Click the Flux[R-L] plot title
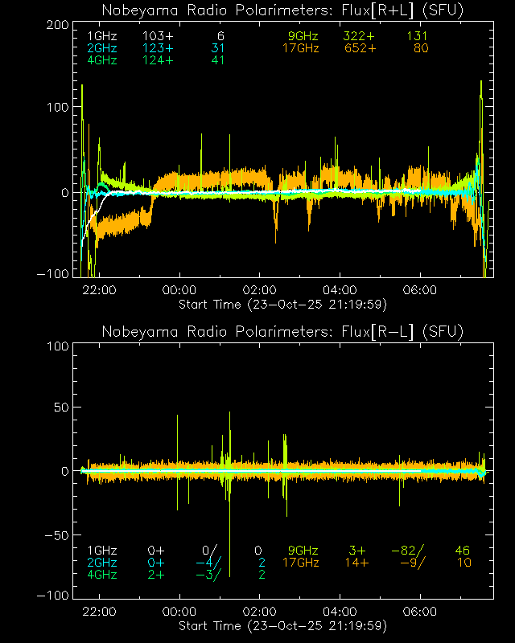The image size is (515, 643). pos(282,332)
